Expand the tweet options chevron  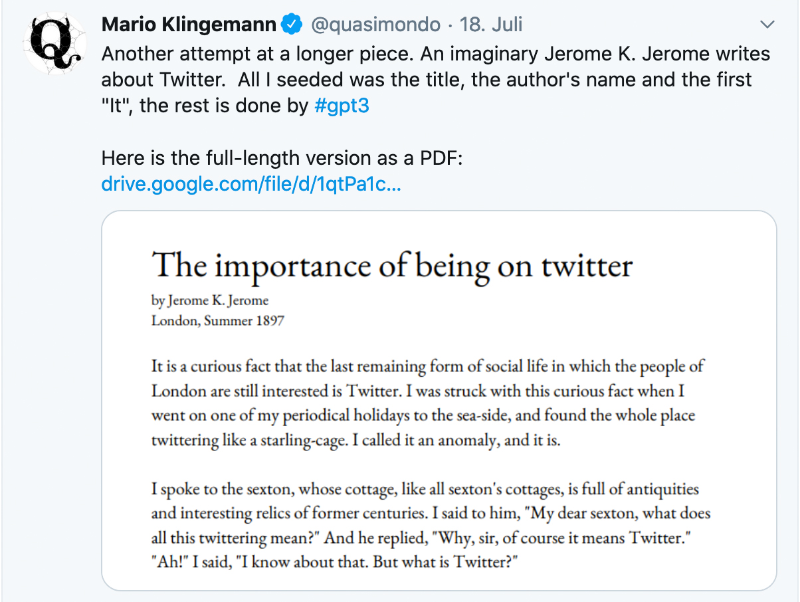pyautogui.click(x=767, y=25)
